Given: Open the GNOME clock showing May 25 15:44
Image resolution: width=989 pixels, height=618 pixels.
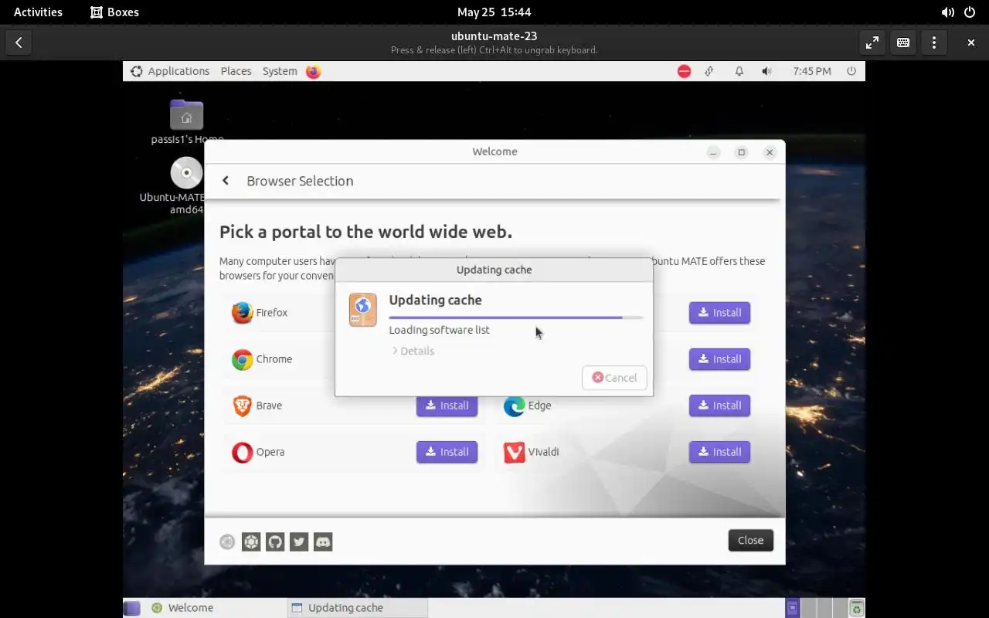Looking at the screenshot, I should [494, 12].
